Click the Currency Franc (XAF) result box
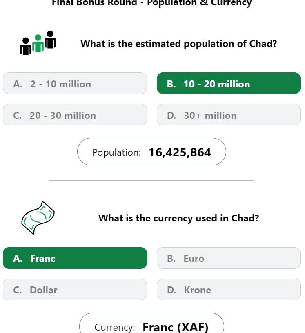The width and height of the screenshot is (305, 333). 151,323
